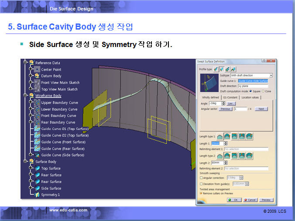Screen dimensions: 295x221
Task: Choose third Length type 2 icon
Action: 235,156
